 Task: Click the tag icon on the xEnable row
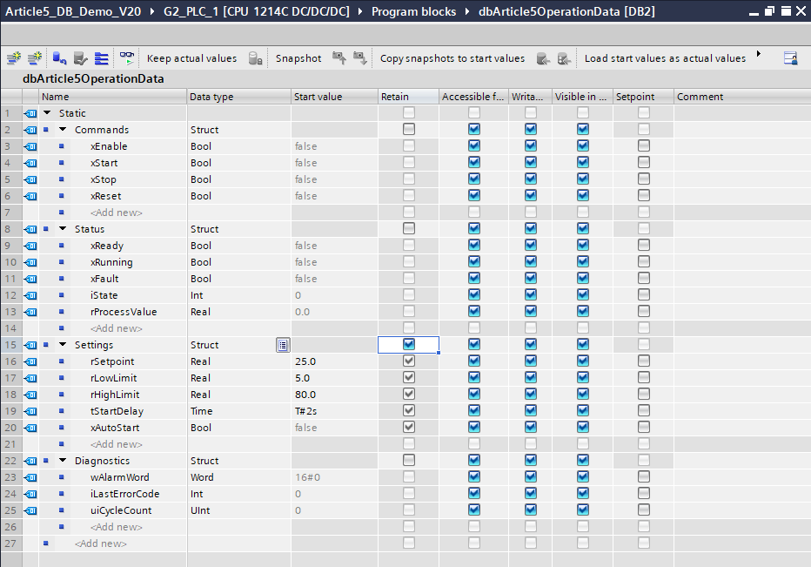click(x=30, y=146)
